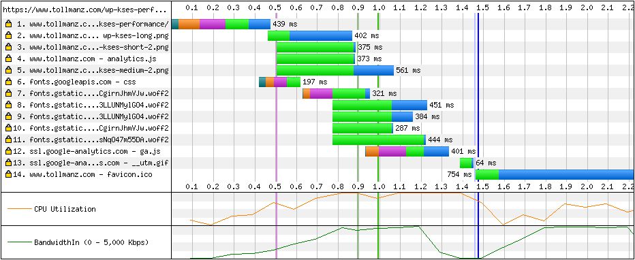Click the BandwidthIn legend label
This screenshot has height=260, width=635.
pyautogui.click(x=91, y=242)
